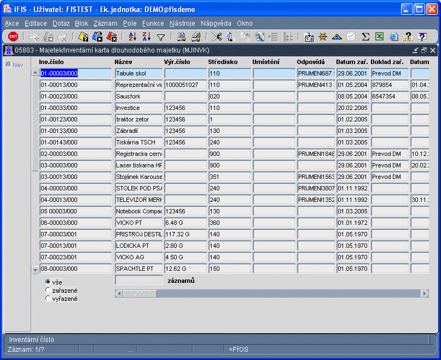Image resolution: width=441 pixels, height=360 pixels.
Task: Click the name field 'LODICKA PT'
Action: [139, 246]
